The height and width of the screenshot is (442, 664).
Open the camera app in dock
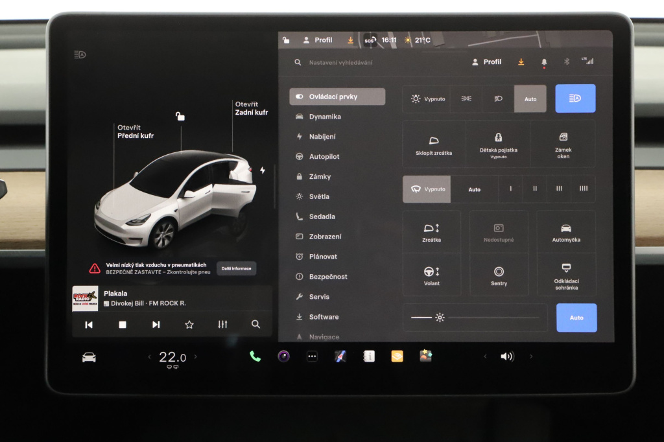click(284, 356)
